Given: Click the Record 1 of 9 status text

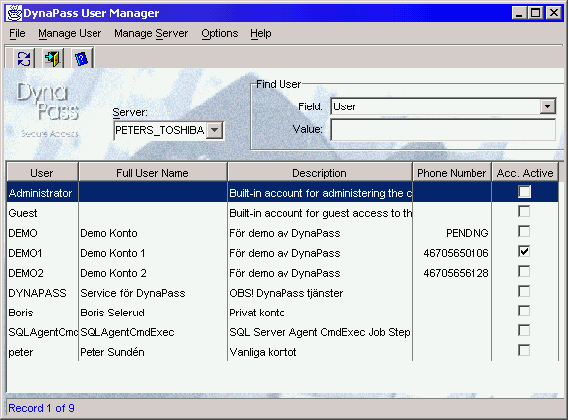Looking at the screenshot, I should pyautogui.click(x=42, y=408).
